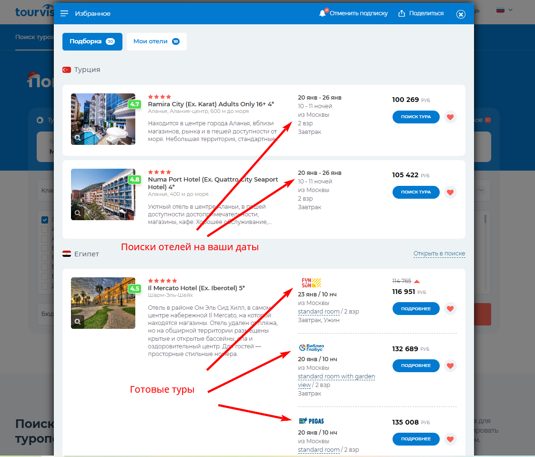Click tourvisor logo in background page

[x=34, y=11]
